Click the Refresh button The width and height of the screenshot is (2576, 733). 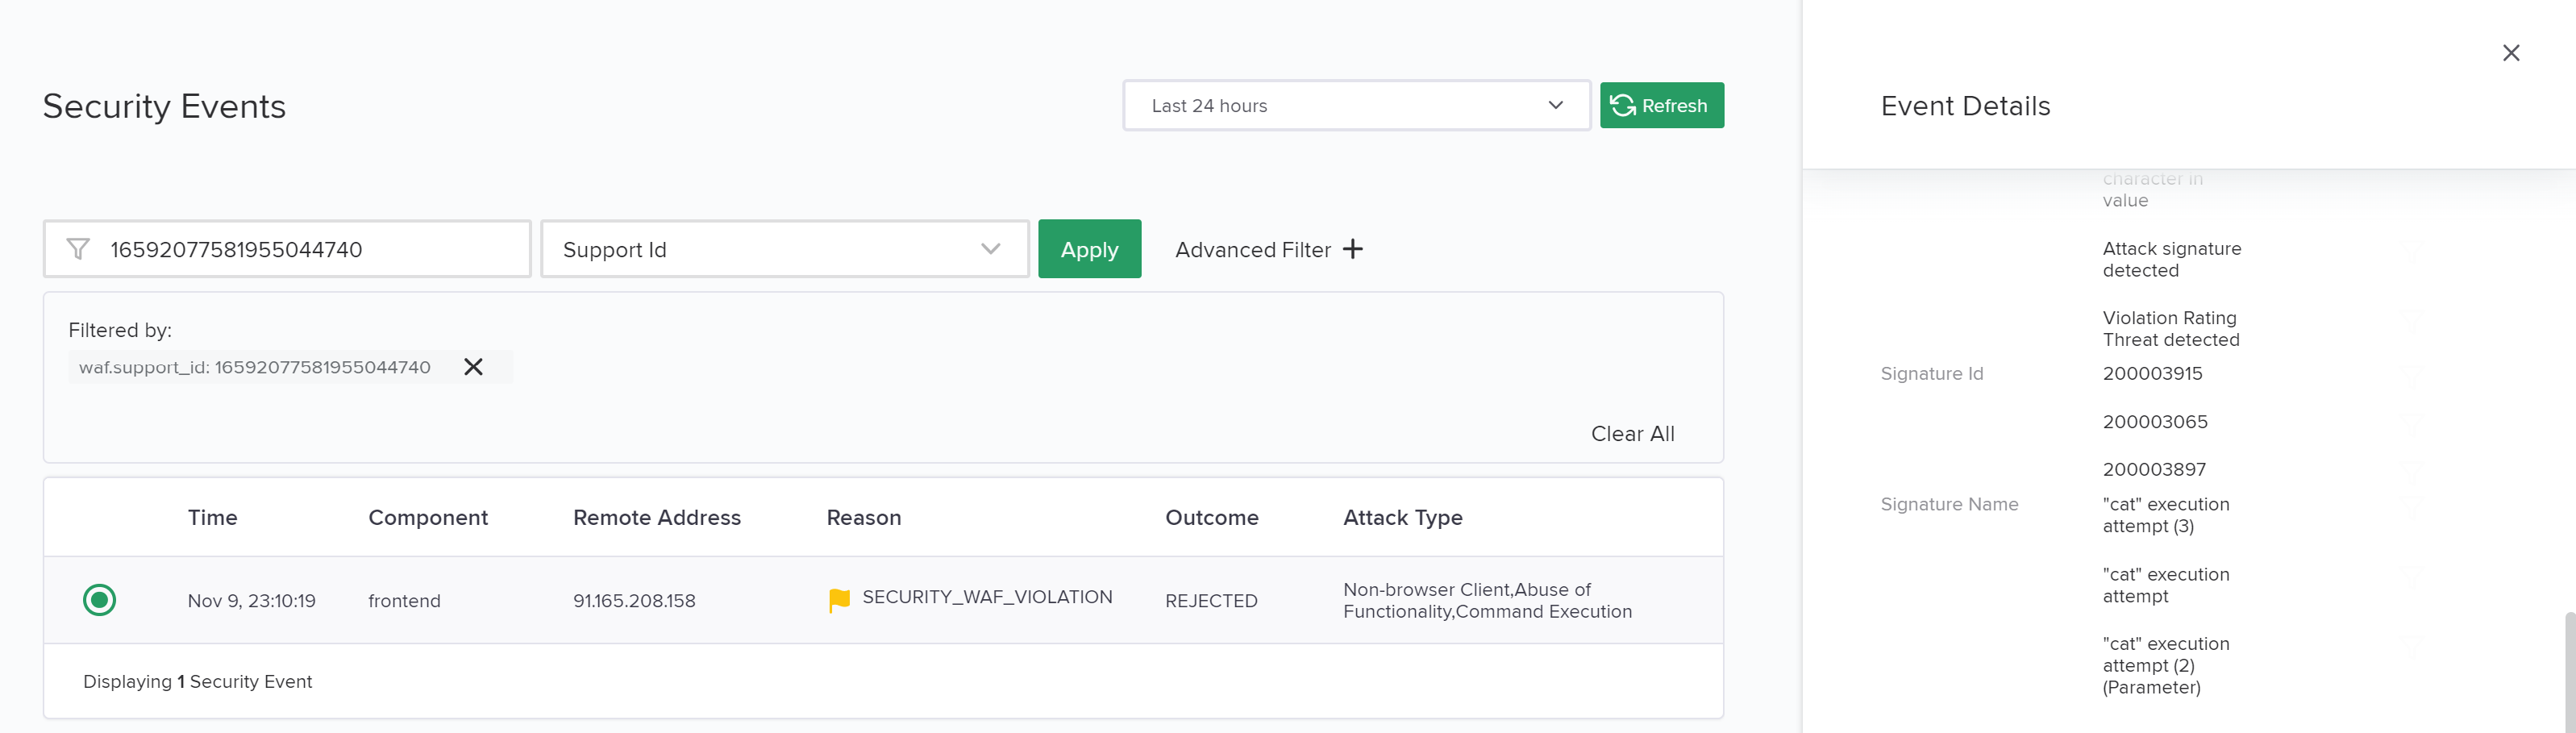1661,105
